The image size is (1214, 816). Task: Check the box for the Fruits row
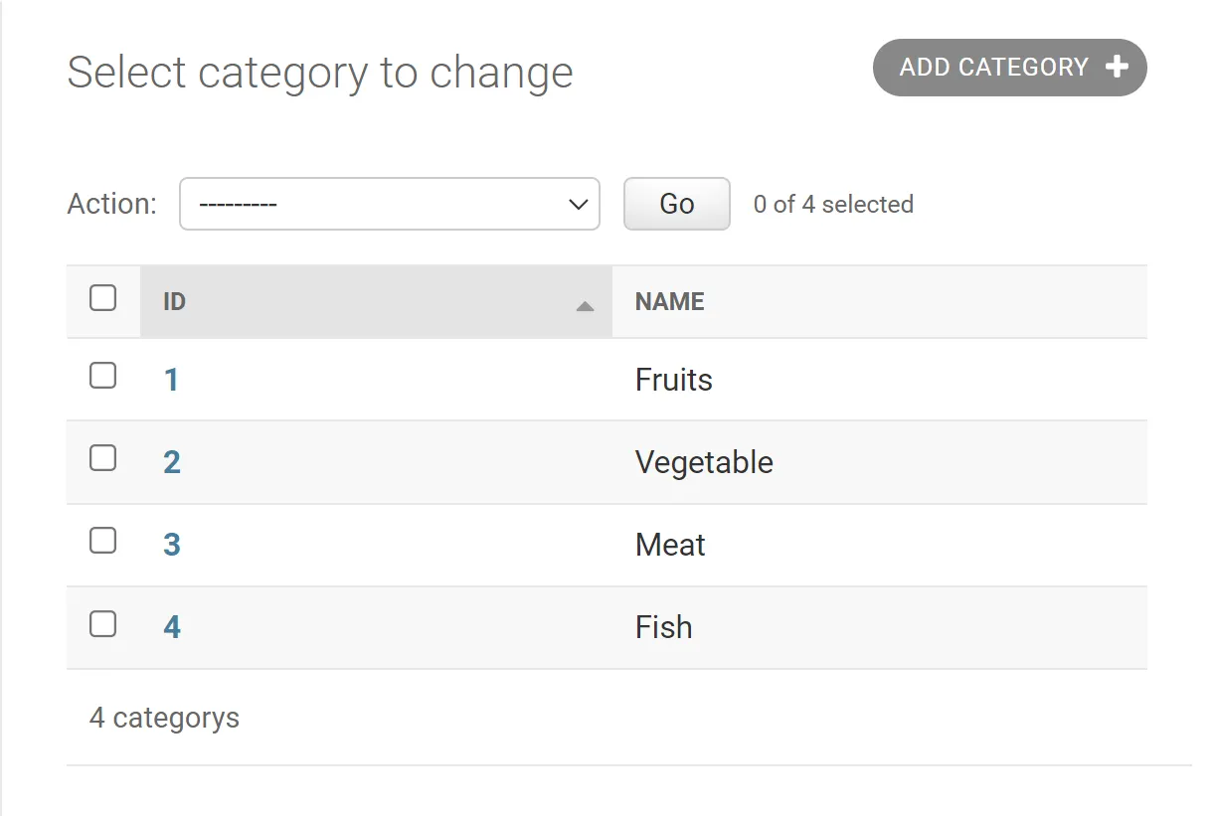coord(103,376)
